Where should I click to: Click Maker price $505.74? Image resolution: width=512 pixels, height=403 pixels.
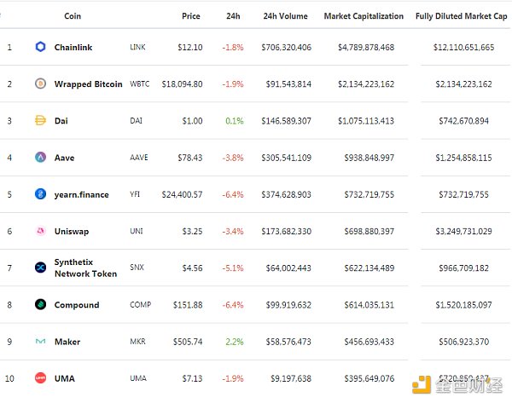[x=188, y=342]
